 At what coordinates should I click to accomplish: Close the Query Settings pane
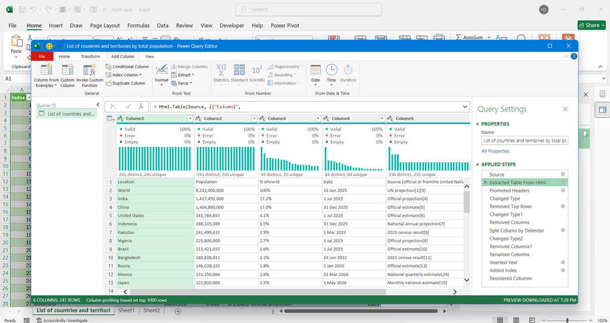[565, 109]
